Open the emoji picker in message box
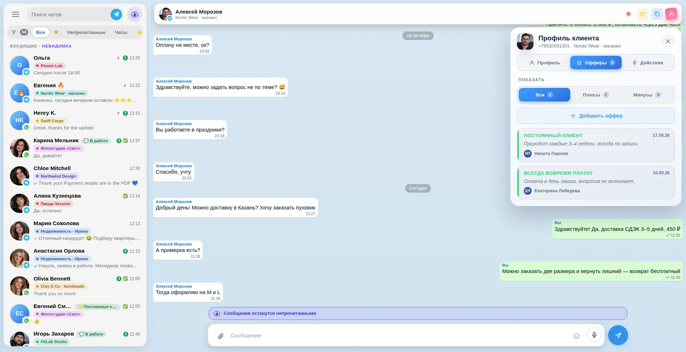This screenshot has height=352, width=686. click(576, 336)
